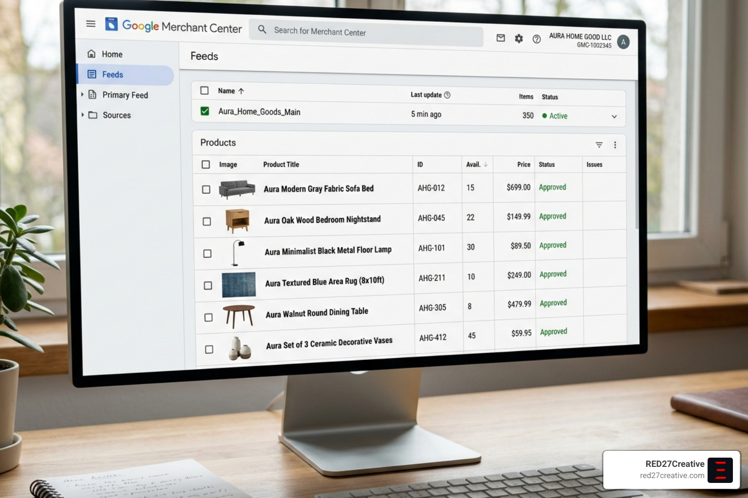Open the hamburger navigation menu
Viewport: 748px width, 498px height.
(x=91, y=23)
